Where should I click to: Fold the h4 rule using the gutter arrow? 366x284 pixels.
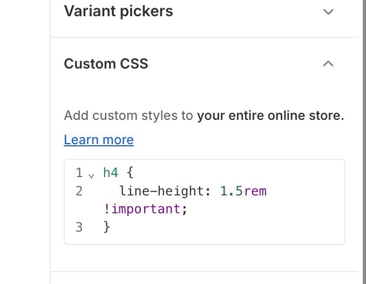(91, 175)
